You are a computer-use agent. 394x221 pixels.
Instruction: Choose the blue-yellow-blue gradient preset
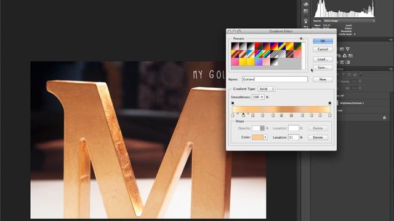(x=282, y=46)
